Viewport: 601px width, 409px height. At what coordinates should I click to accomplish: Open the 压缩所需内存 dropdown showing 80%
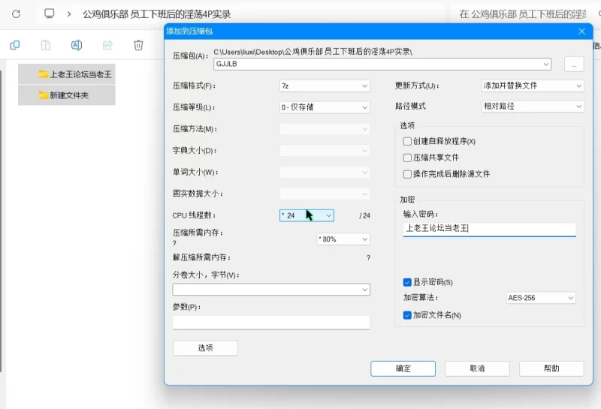343,239
